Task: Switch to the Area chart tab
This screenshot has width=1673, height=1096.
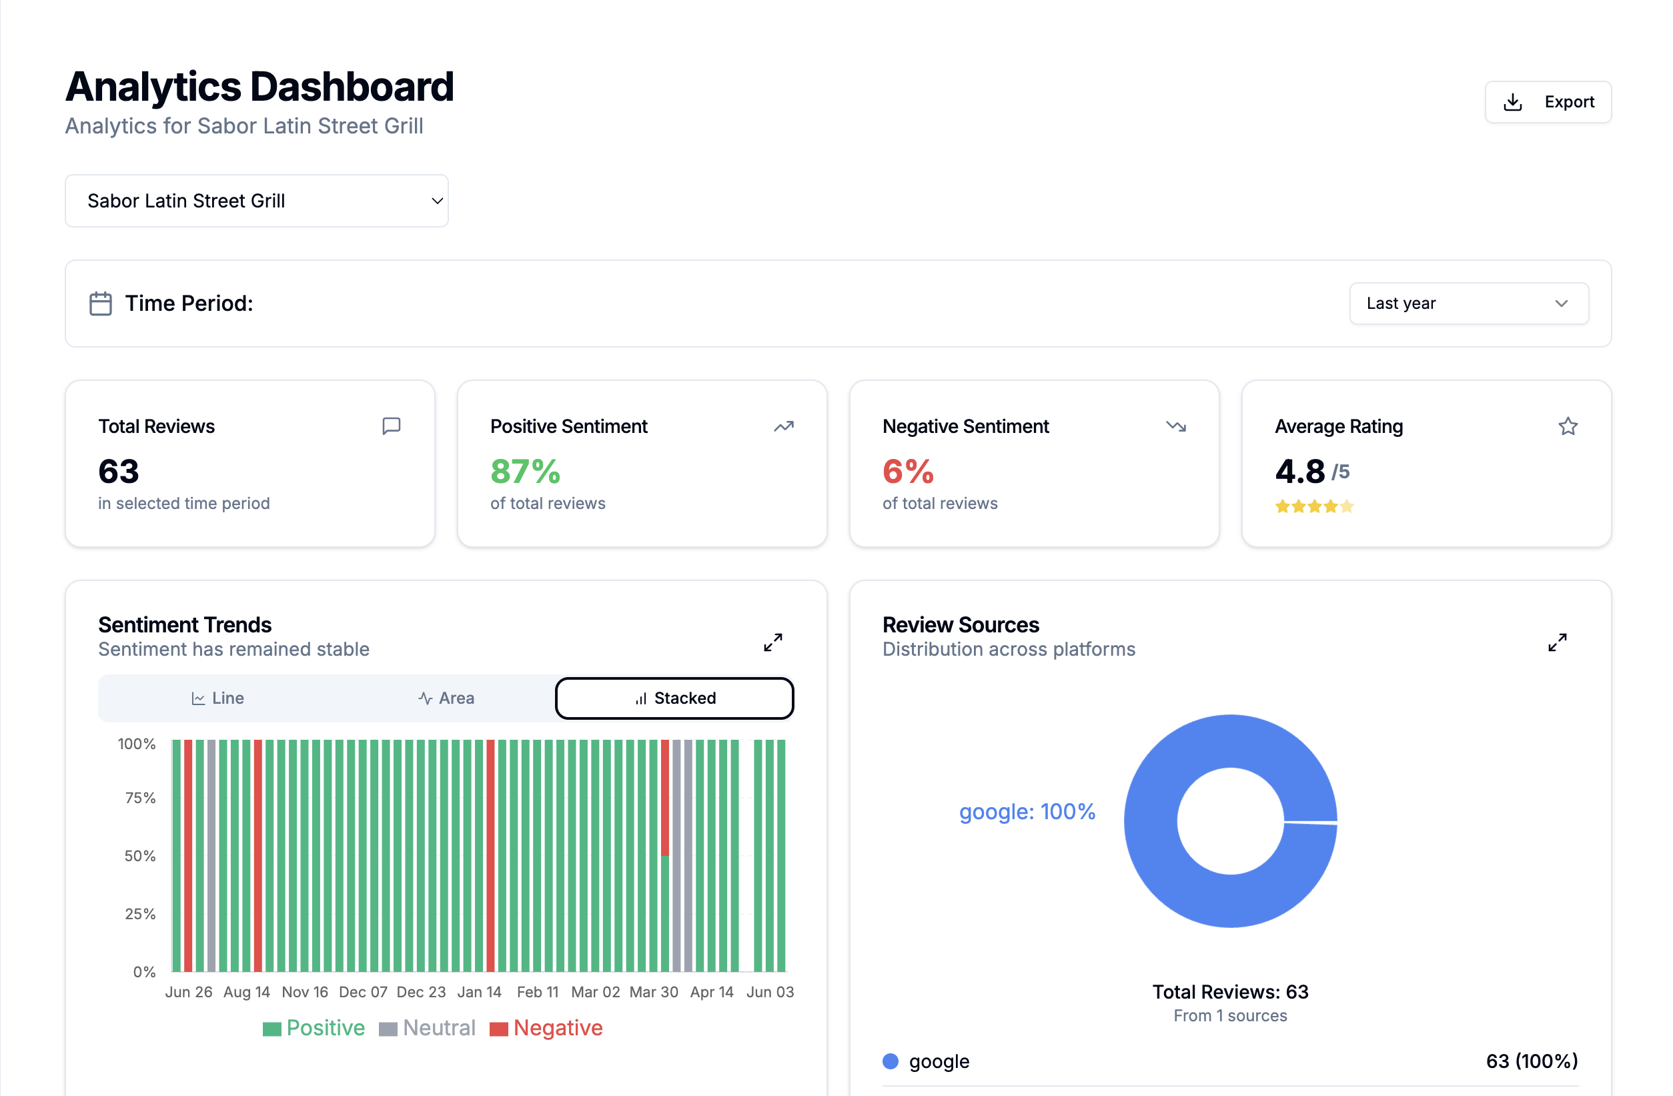Action: 446,698
